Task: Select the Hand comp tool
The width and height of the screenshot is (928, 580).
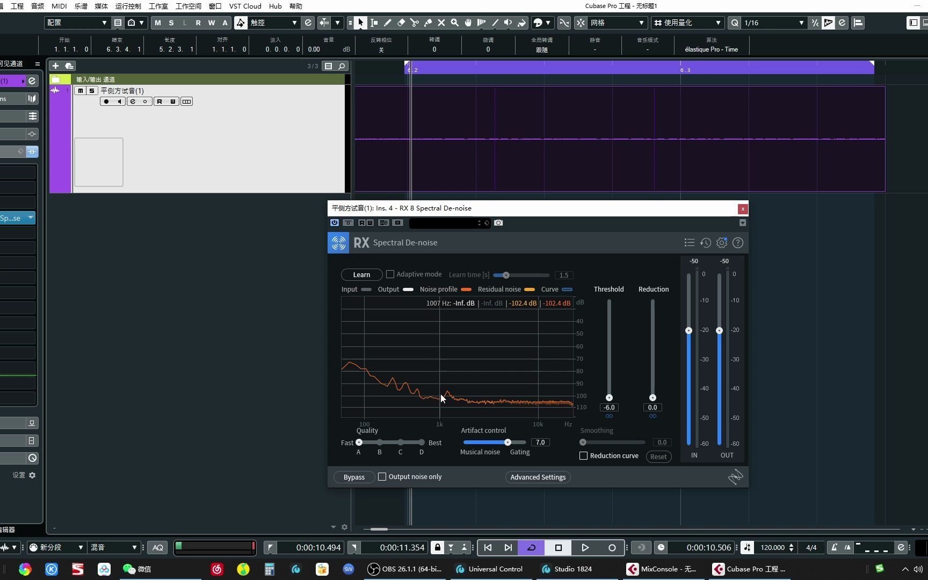Action: click(x=468, y=23)
